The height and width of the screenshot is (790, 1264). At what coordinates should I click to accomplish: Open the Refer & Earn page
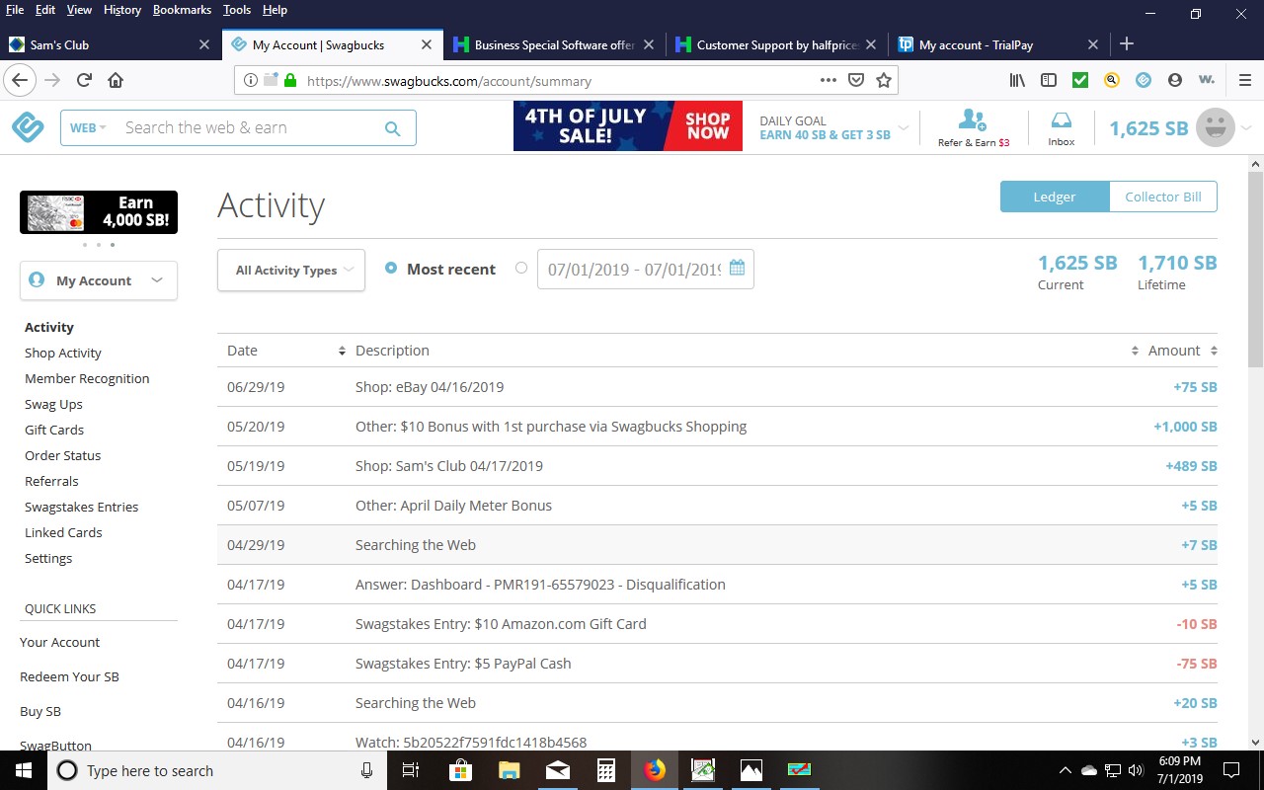pyautogui.click(x=974, y=127)
